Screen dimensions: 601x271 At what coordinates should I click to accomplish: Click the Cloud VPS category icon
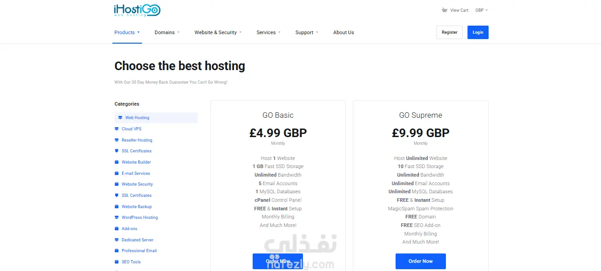[x=117, y=129]
